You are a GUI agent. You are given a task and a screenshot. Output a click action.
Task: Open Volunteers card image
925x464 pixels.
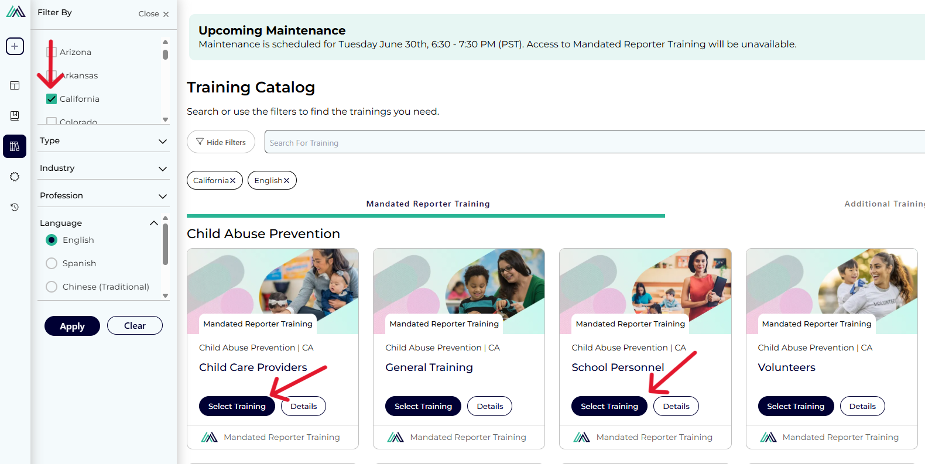pos(832,291)
